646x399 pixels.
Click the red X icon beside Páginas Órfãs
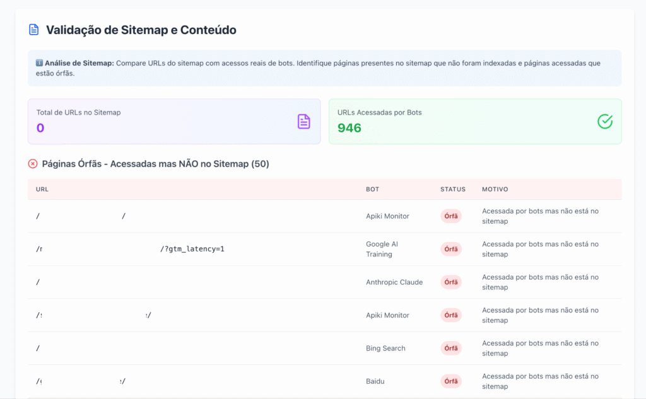(33, 164)
